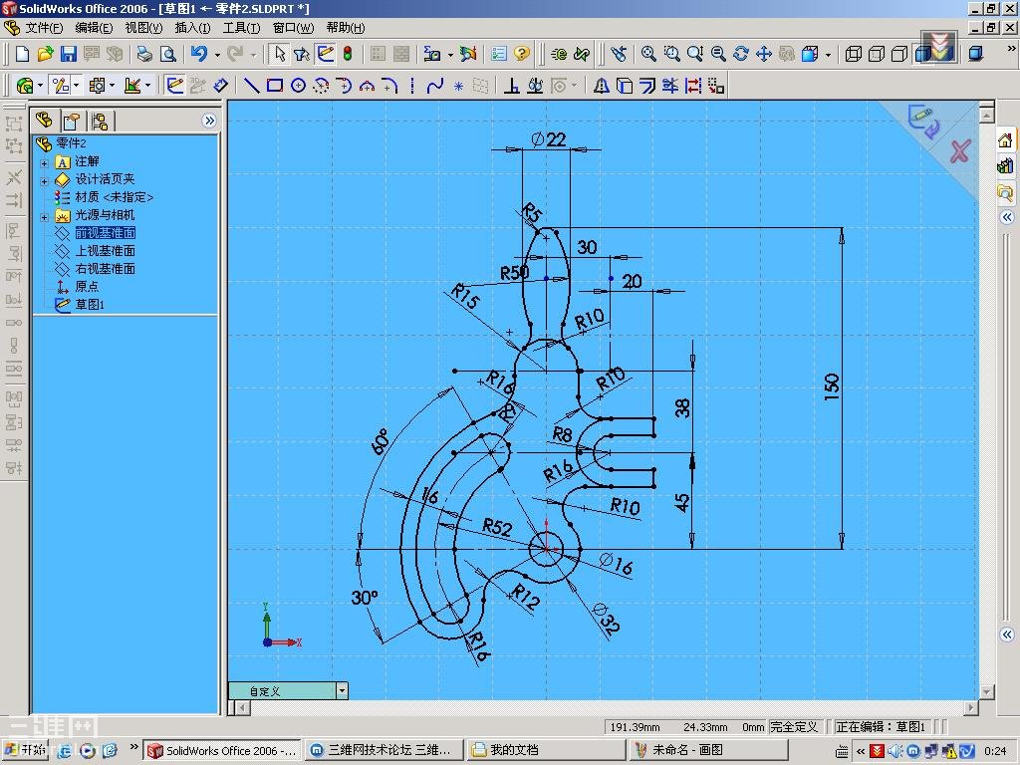
Task: Open the 工具(T) menu
Action: click(241, 28)
